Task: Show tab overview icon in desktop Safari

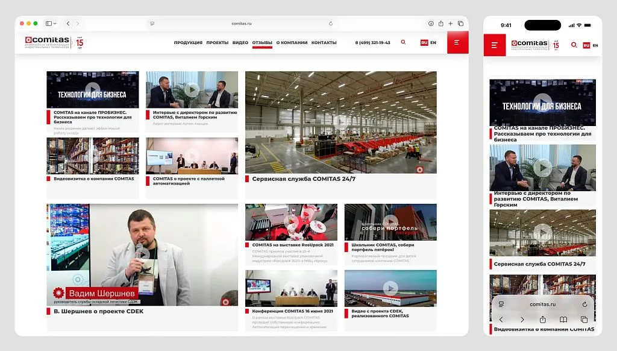Action: point(460,24)
